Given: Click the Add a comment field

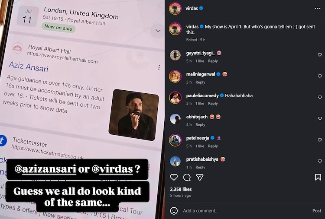Looking at the screenshot, I should point(244,211).
